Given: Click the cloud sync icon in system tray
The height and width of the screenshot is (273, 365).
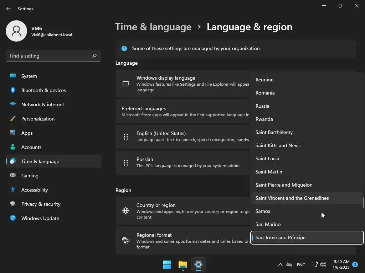Looking at the screenshot, I should 289,264.
